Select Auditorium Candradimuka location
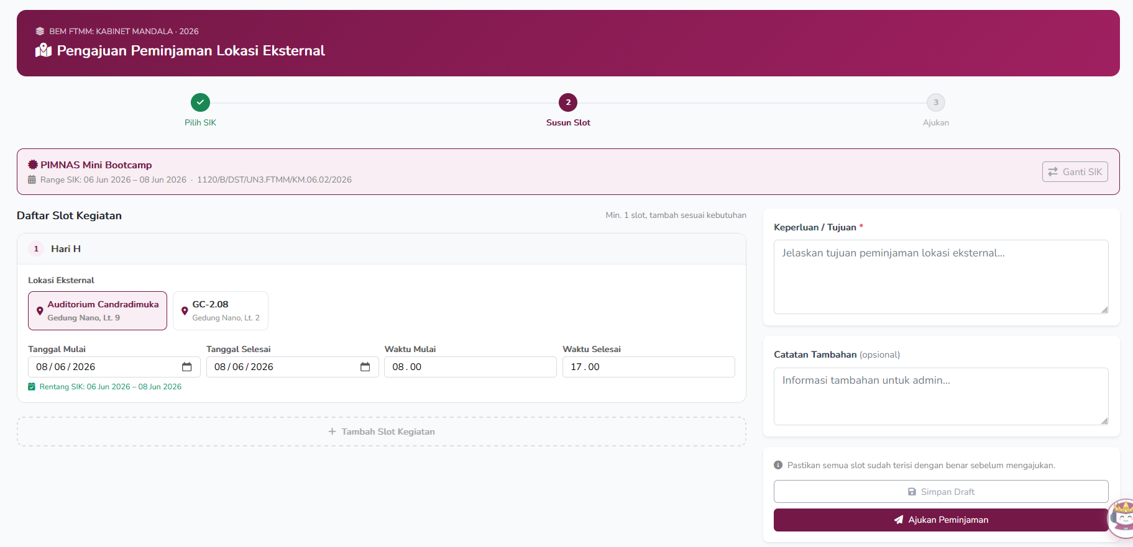1133x547 pixels. [98, 310]
